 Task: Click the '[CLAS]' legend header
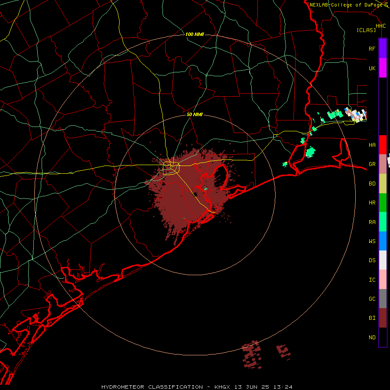366,30
